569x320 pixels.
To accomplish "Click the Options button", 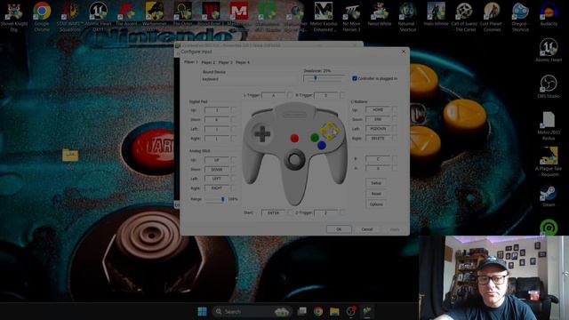I will tap(376, 204).
